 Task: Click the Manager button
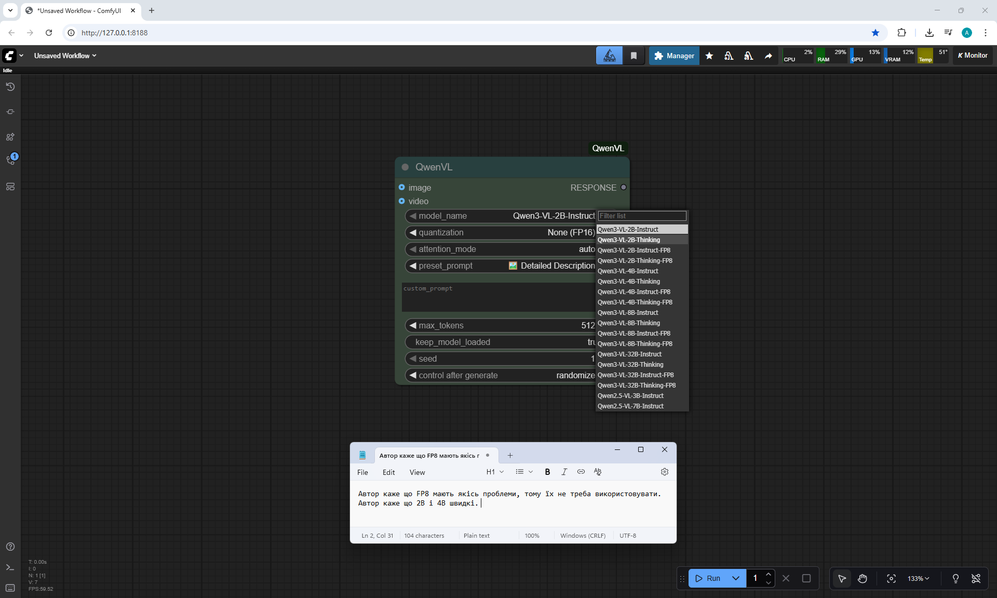(x=674, y=56)
